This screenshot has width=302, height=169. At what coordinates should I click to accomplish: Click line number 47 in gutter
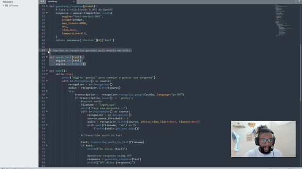pyautogui.click(x=43, y=50)
